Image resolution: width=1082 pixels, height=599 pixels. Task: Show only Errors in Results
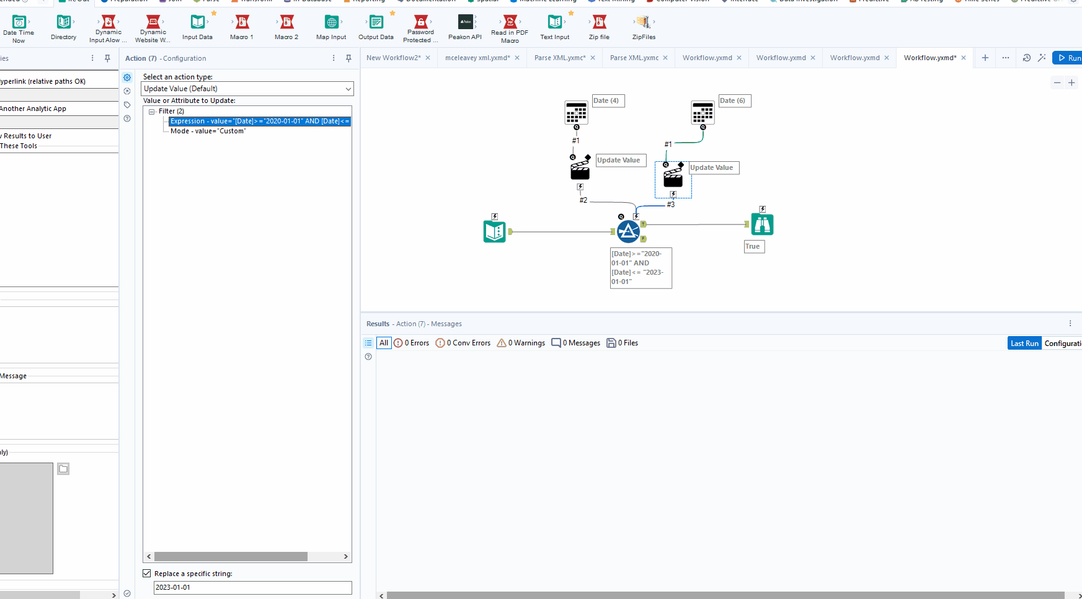coord(412,343)
